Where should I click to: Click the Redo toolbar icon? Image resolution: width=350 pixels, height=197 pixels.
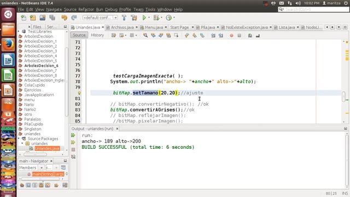click(74, 18)
